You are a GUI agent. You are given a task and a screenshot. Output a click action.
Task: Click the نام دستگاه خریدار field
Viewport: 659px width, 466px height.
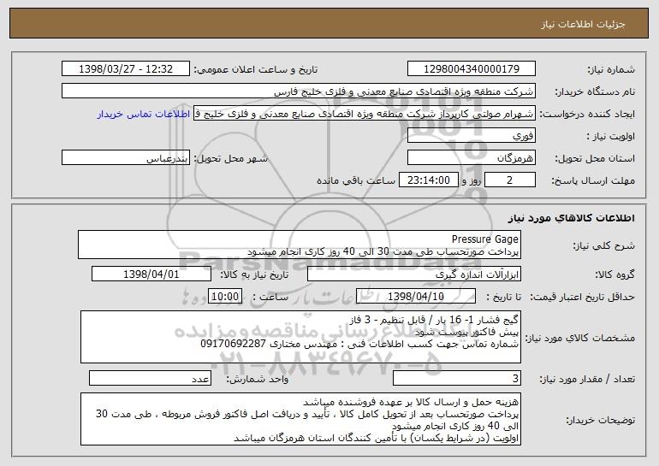[x=299, y=91]
